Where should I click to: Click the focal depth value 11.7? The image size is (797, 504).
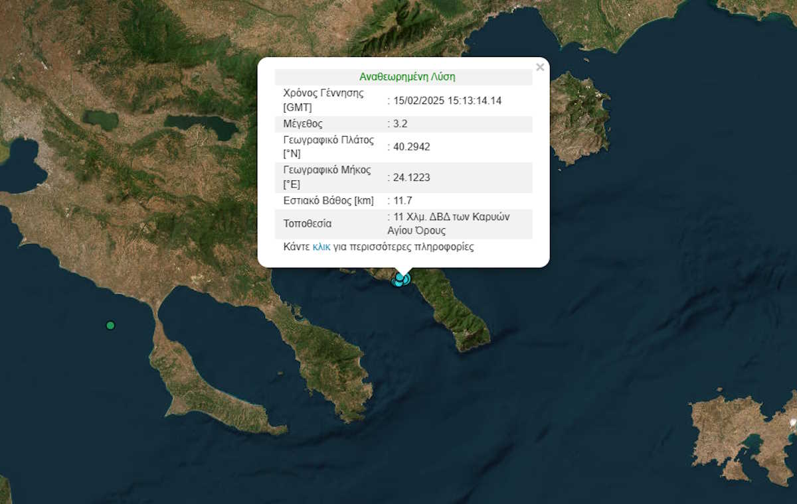coord(404,200)
